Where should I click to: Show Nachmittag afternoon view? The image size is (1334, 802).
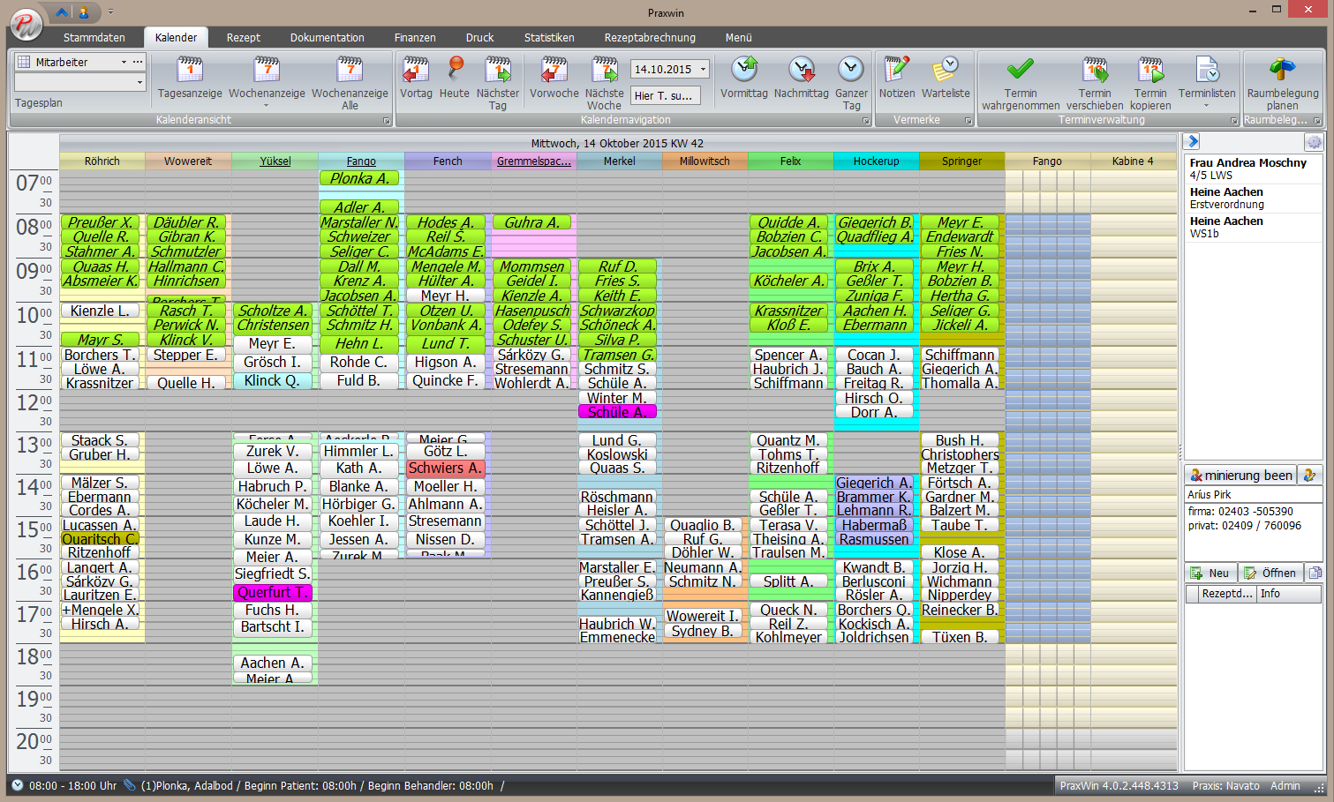(x=802, y=79)
